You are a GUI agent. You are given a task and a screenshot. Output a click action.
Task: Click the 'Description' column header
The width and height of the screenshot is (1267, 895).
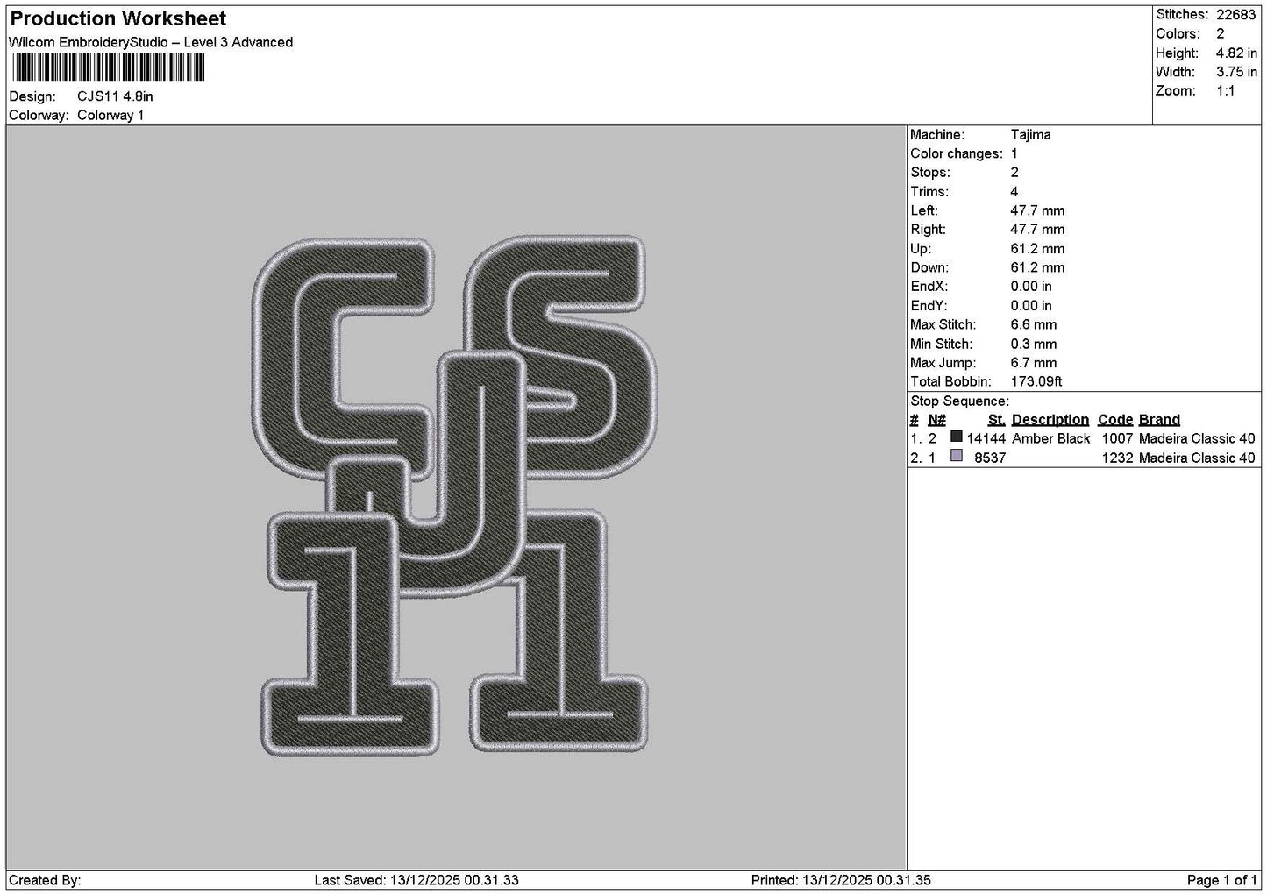[1050, 420]
